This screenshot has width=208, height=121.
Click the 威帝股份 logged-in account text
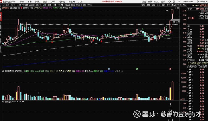click(119, 2)
